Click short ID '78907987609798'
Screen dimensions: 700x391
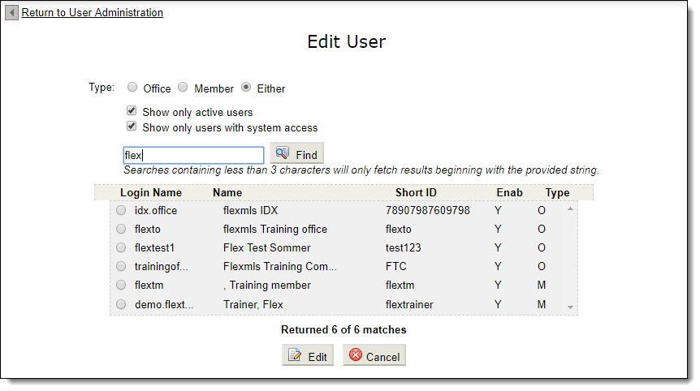[x=428, y=210]
